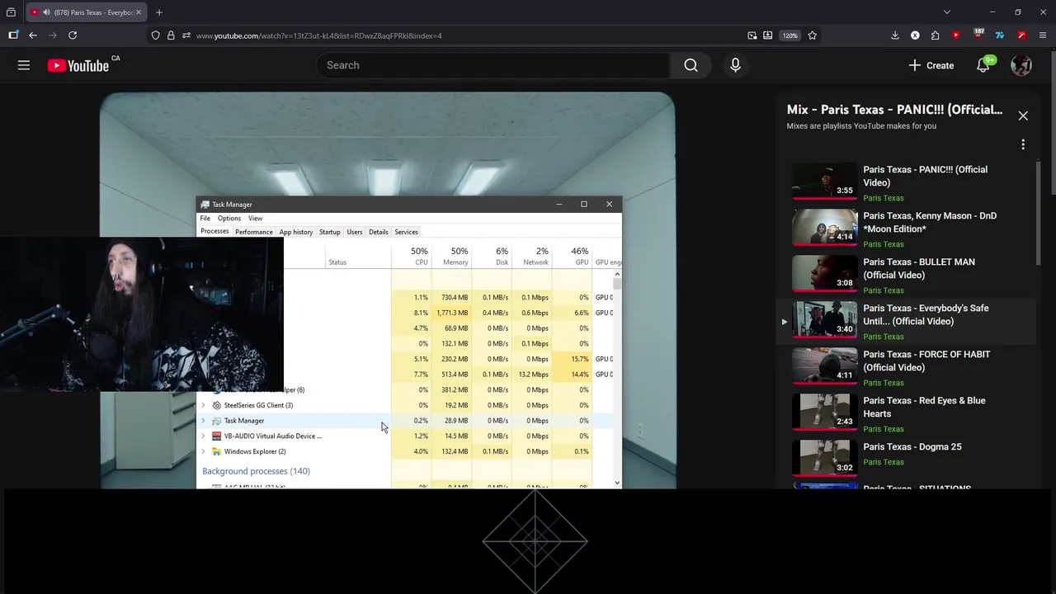Click the X-in-circle extension icon
The height and width of the screenshot is (594, 1056).
[915, 35]
